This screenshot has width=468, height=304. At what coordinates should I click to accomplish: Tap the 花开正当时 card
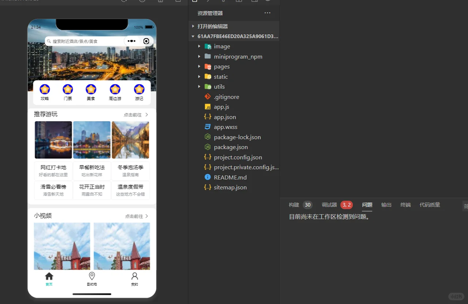tap(92, 190)
